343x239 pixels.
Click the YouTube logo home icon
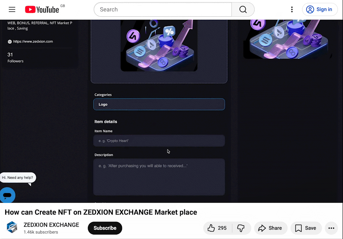(42, 10)
